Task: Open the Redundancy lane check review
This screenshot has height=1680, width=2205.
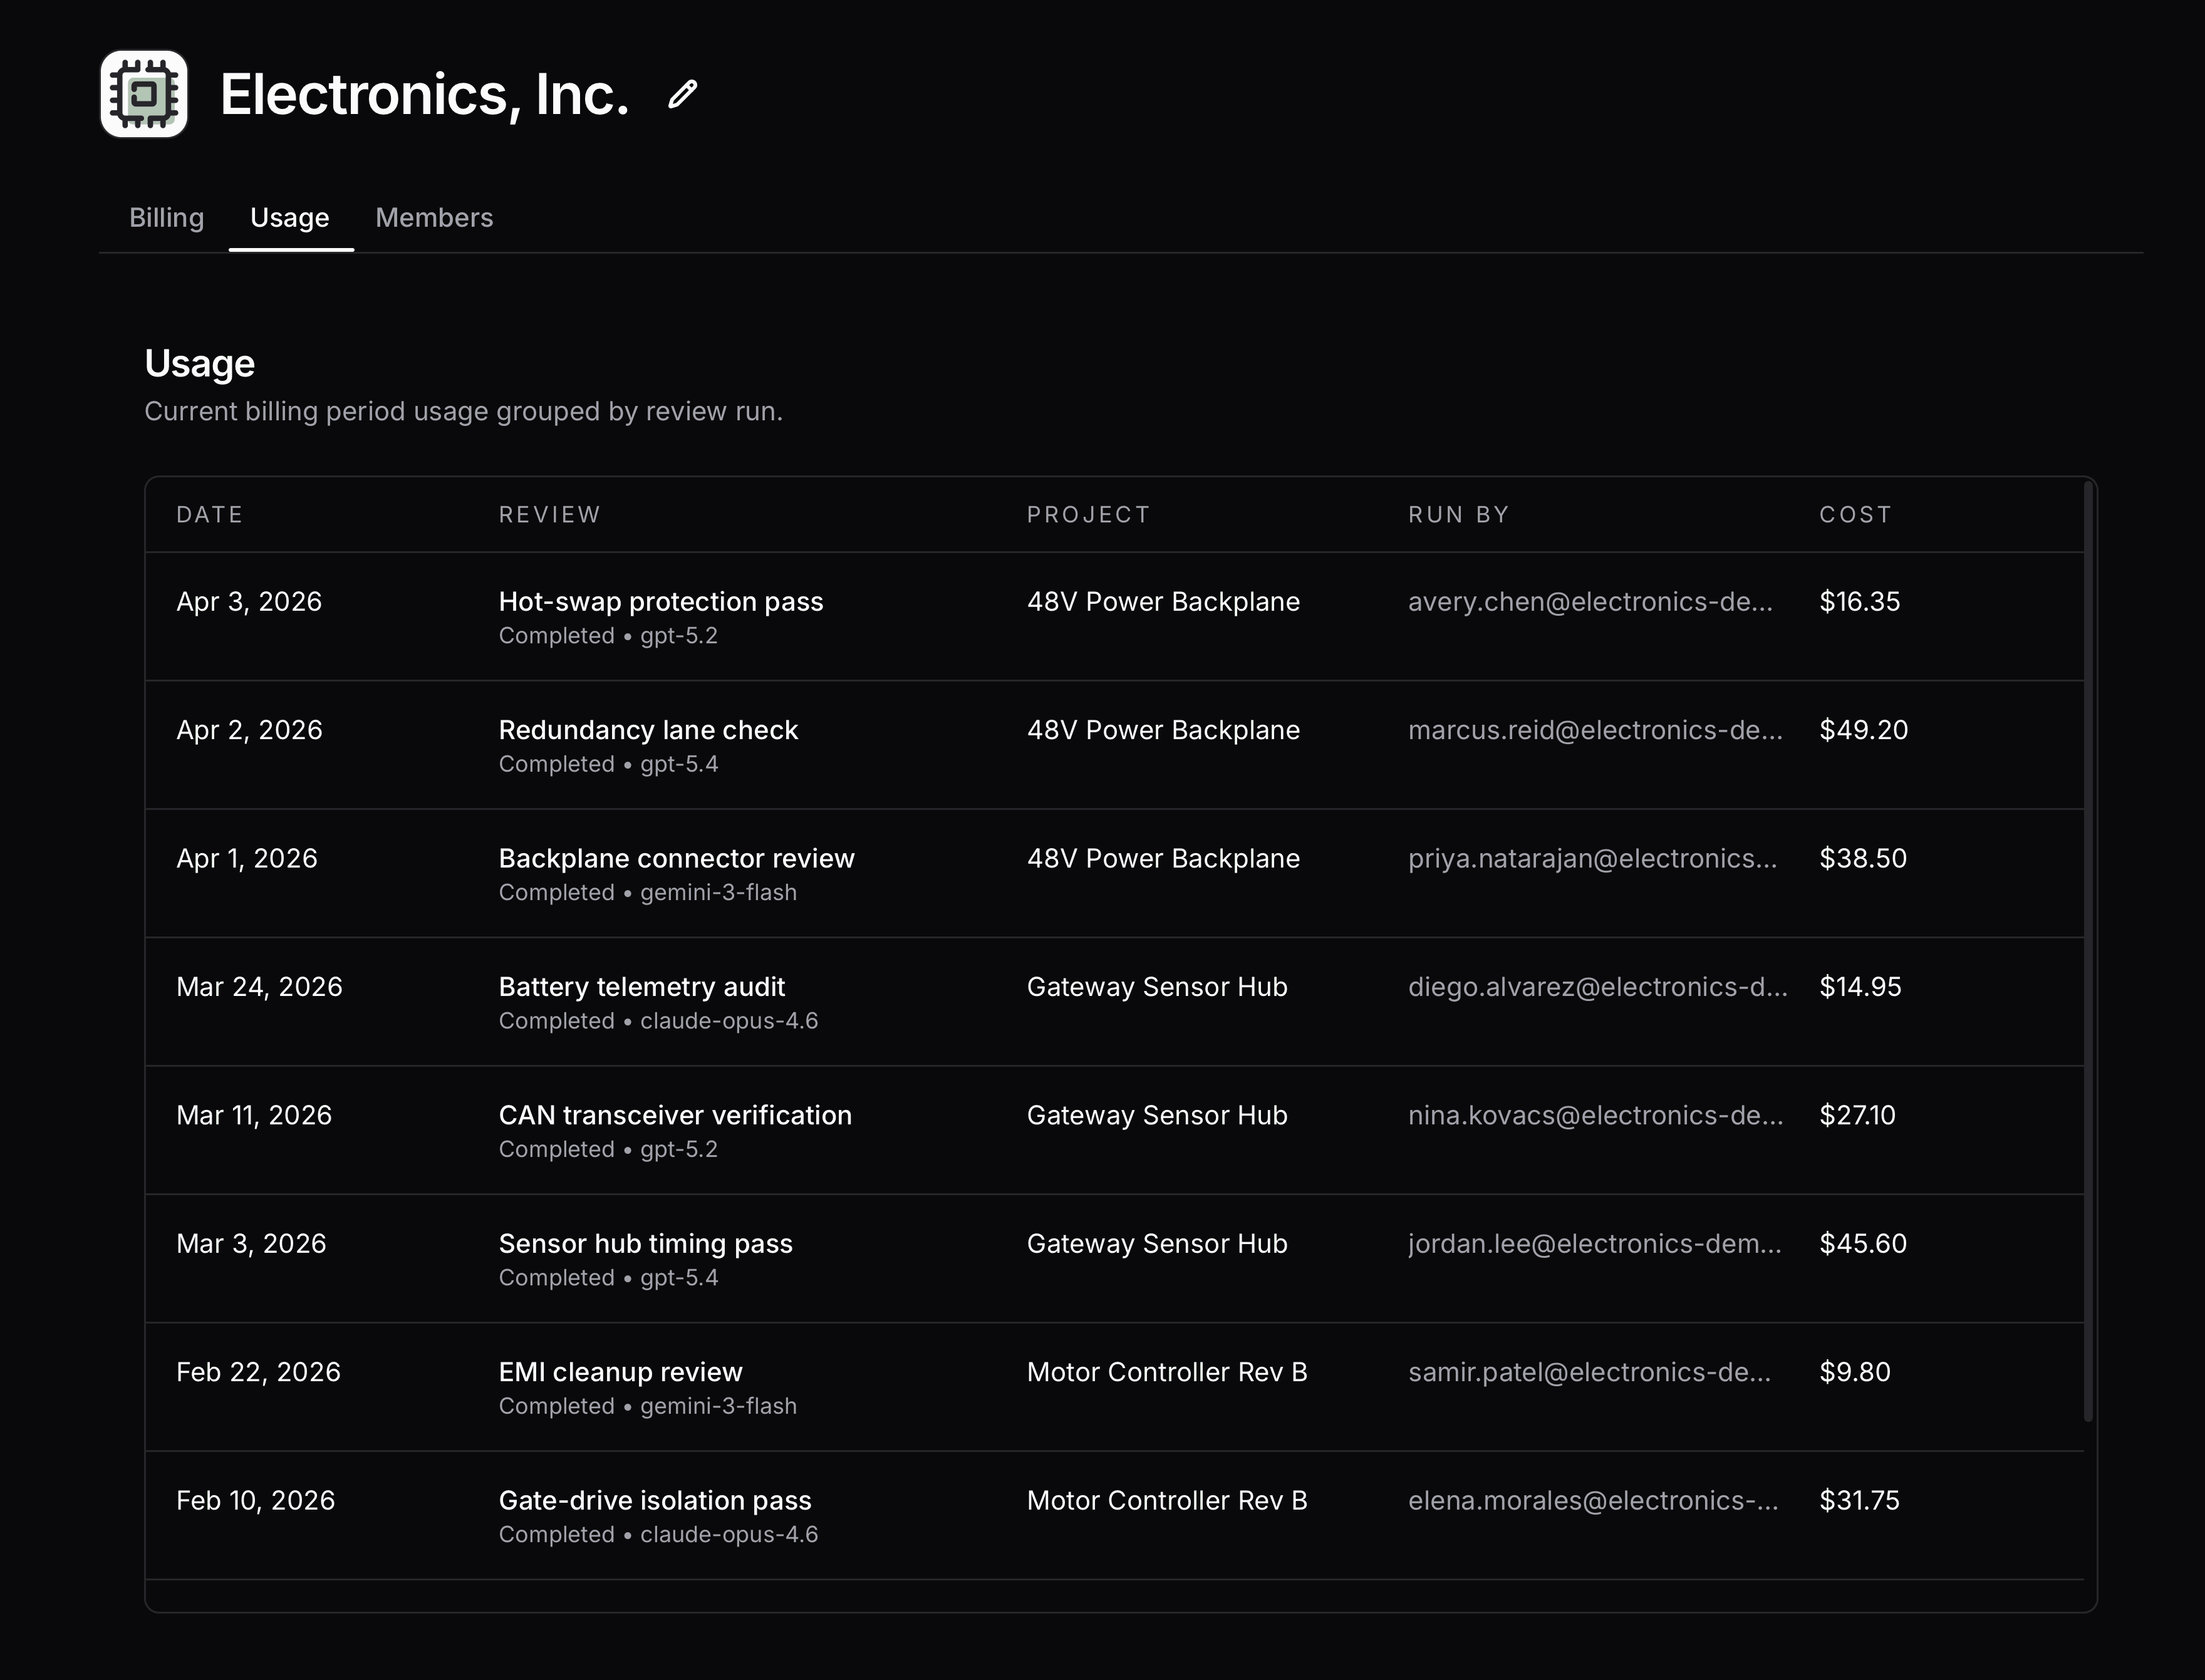Action: 648,730
